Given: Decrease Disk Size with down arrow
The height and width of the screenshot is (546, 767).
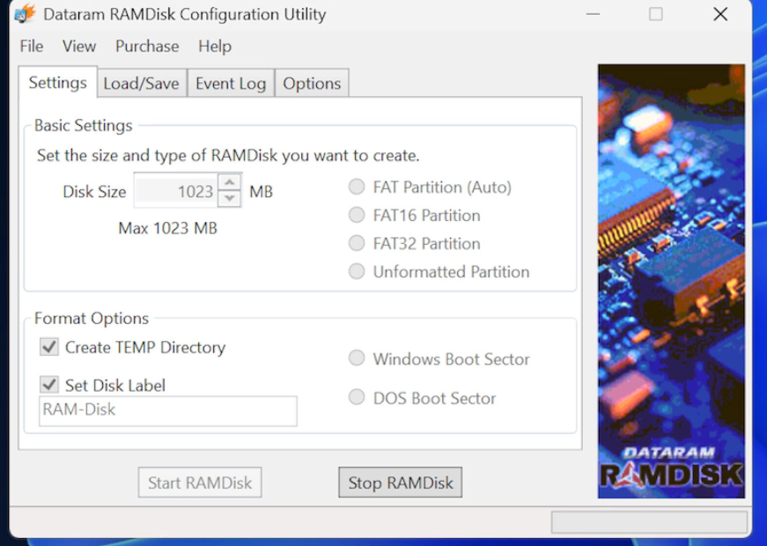Looking at the screenshot, I should [229, 198].
